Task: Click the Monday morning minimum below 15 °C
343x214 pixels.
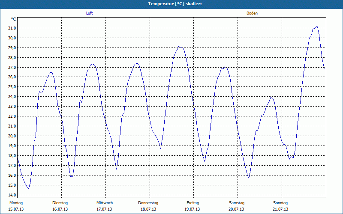Action: [28, 188]
